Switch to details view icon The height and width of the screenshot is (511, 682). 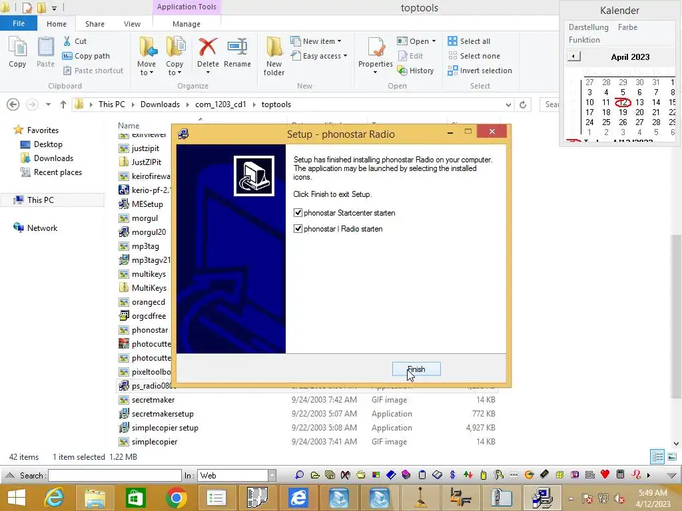pyautogui.click(x=657, y=456)
